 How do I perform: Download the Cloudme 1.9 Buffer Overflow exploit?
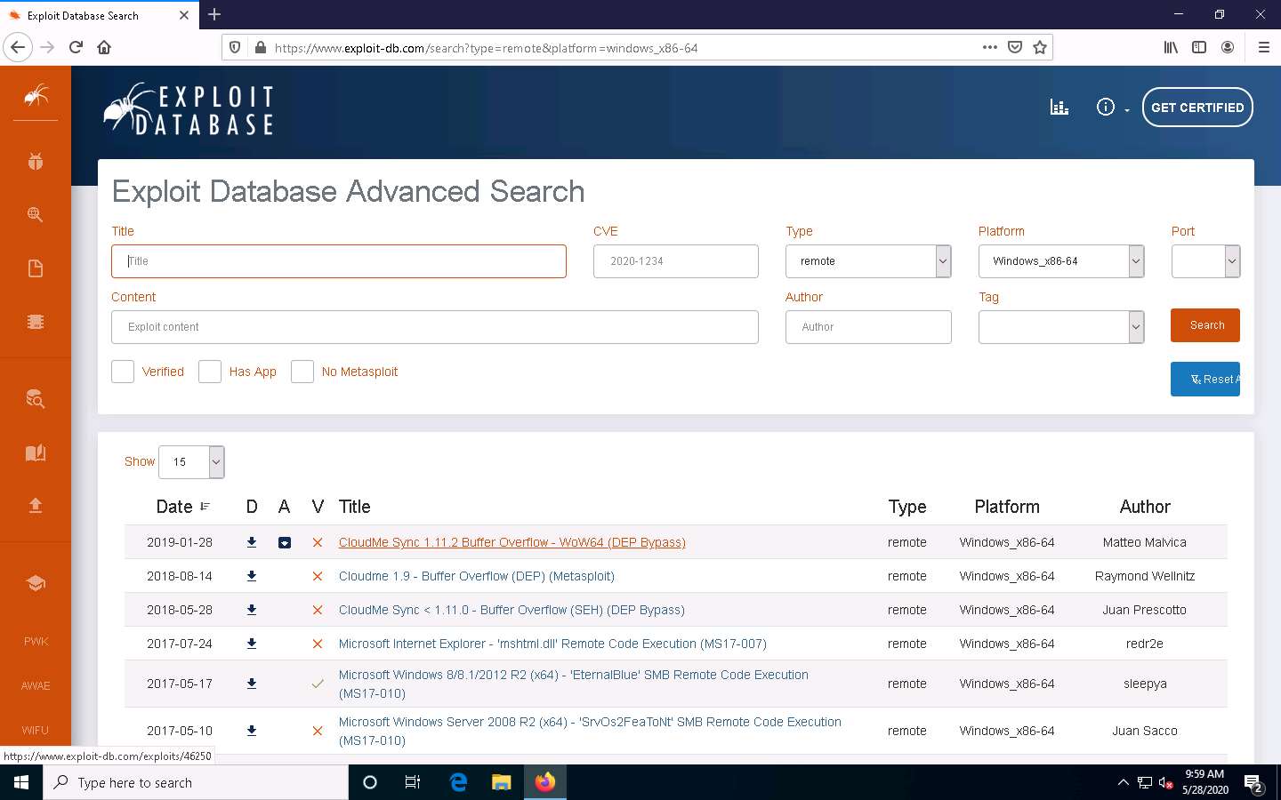click(252, 576)
